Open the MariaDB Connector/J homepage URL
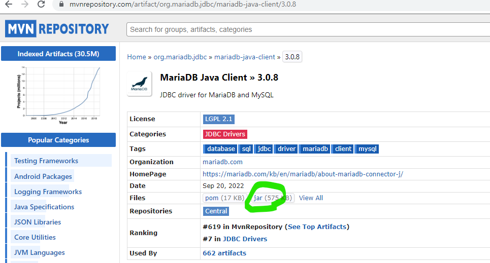 pos(303,174)
